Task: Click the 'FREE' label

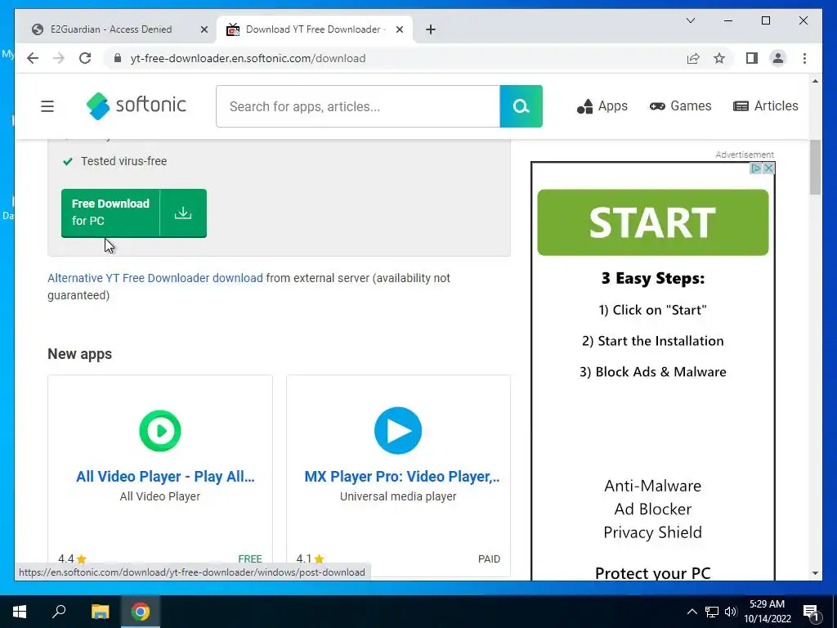Action: tap(250, 559)
